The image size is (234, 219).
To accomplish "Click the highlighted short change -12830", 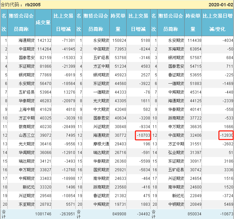I will pos(226,135).
